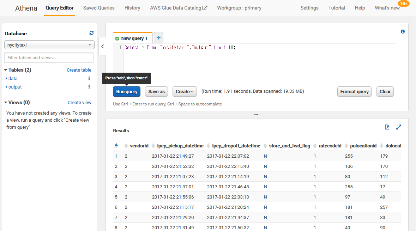Screen dimensions: 416x231
Task: Select dropoff time 2017-01-22 22:15:40 cell
Action: tap(228, 166)
